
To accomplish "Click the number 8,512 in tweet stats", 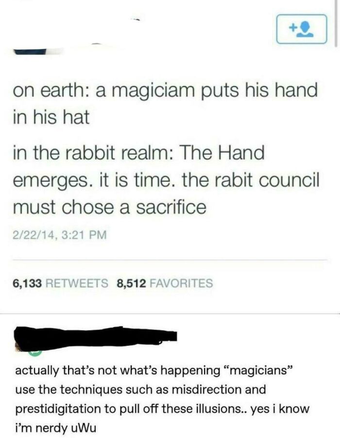I will 132,283.
